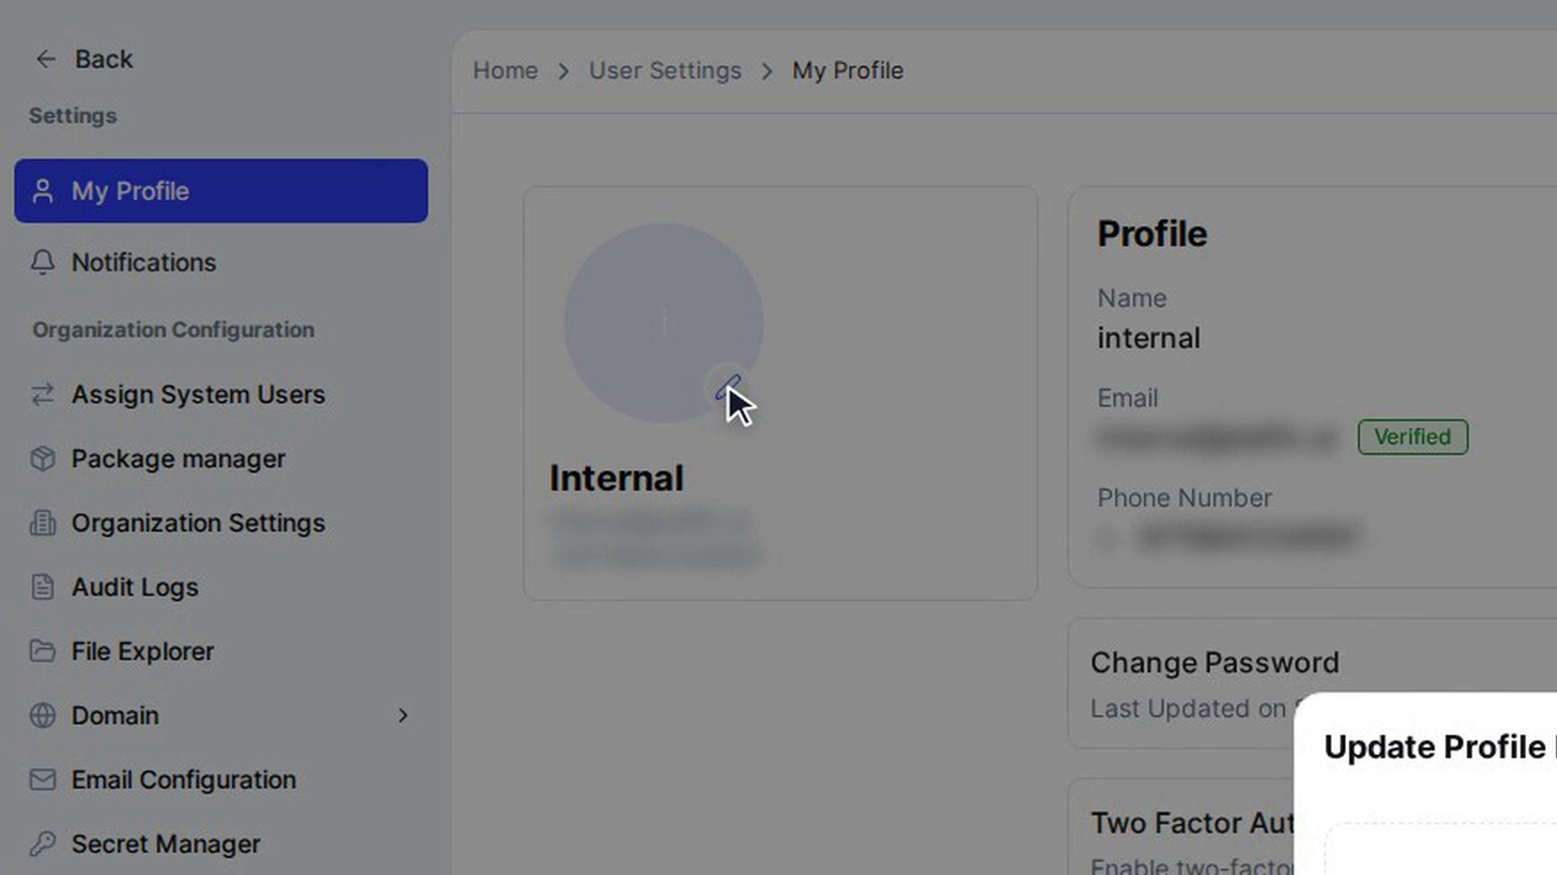Click the My Profile person icon

(x=43, y=191)
